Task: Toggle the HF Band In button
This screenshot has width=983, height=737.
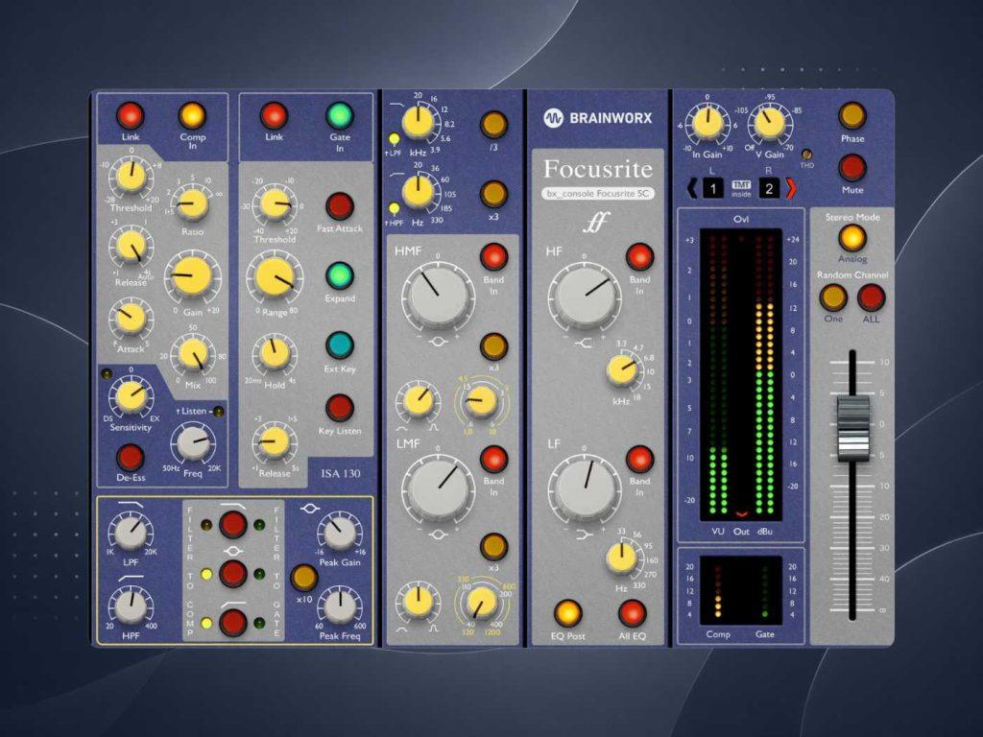Action: [x=639, y=256]
